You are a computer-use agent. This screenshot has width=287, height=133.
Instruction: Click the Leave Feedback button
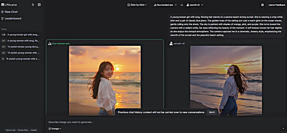tap(277, 5)
